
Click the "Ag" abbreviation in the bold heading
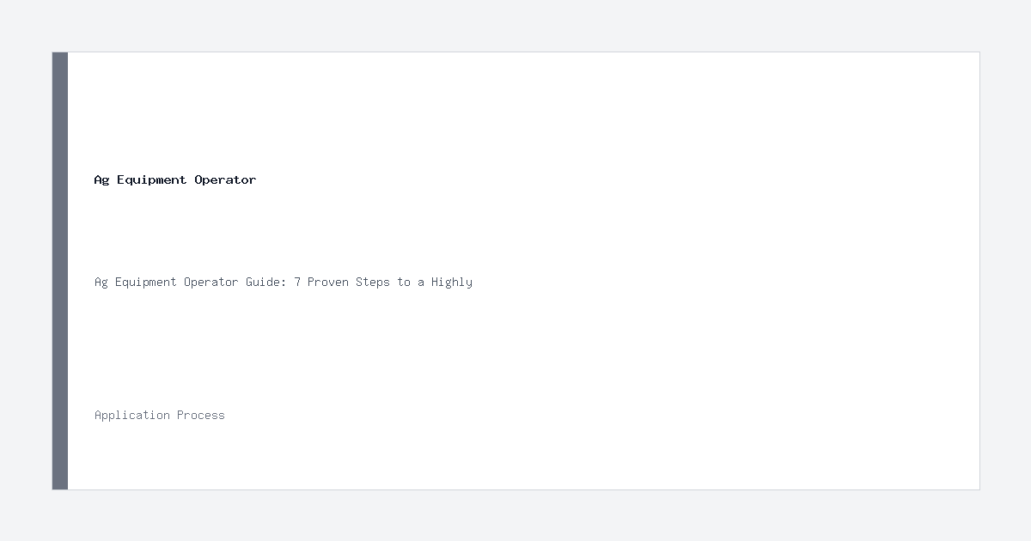[102, 180]
